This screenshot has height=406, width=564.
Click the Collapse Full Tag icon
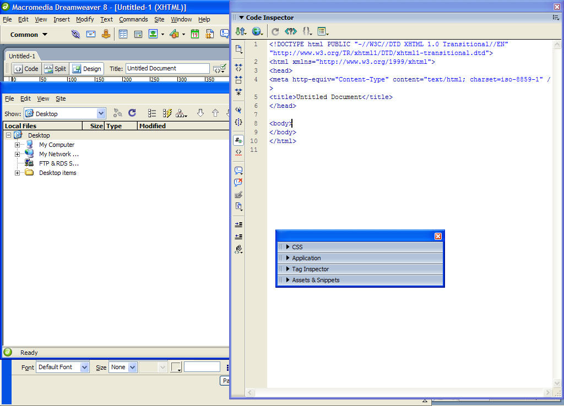point(238,67)
